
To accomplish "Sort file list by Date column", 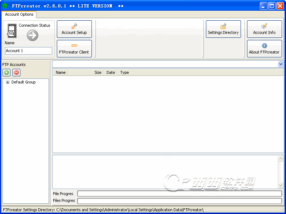I will (x=110, y=72).
